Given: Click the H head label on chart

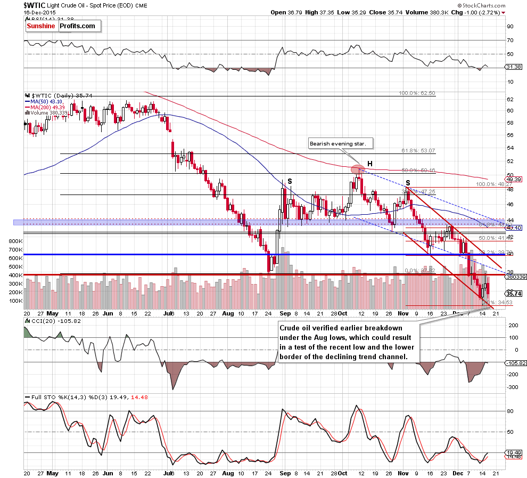Looking at the screenshot, I should [370, 164].
